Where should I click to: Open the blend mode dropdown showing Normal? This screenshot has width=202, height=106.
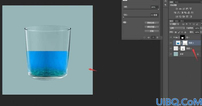click(177, 28)
